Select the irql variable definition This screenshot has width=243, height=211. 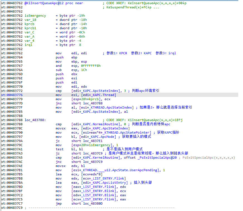coord(28,45)
